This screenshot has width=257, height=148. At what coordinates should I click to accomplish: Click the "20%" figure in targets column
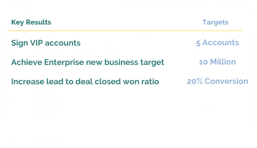[x=194, y=81]
